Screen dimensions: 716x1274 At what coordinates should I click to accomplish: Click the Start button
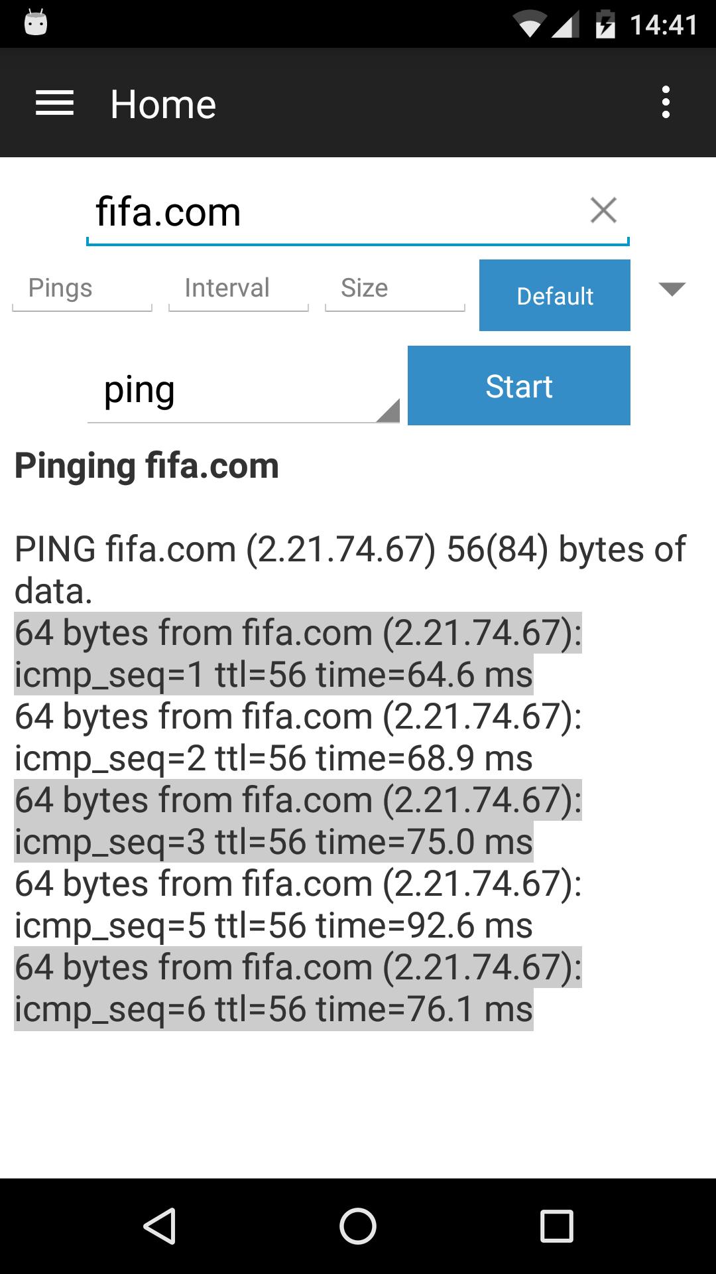point(519,386)
